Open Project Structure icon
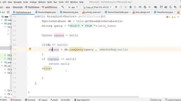This screenshot has width=181, height=101. (156, 7)
